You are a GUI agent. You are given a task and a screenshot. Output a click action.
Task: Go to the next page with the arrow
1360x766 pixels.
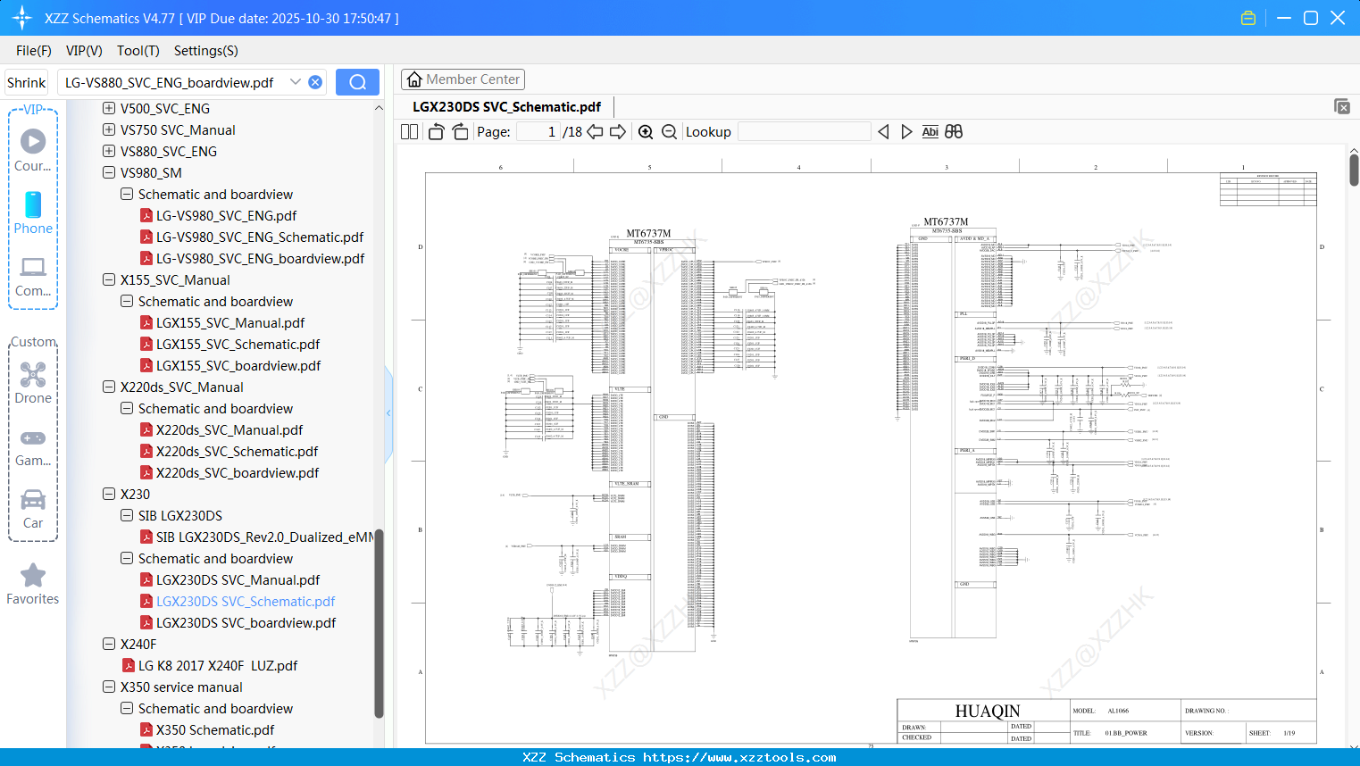617,131
